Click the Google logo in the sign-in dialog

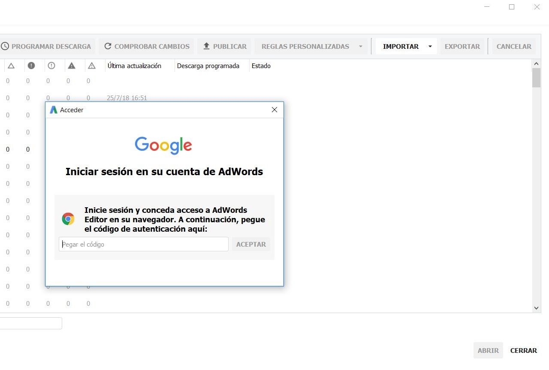coord(163,146)
